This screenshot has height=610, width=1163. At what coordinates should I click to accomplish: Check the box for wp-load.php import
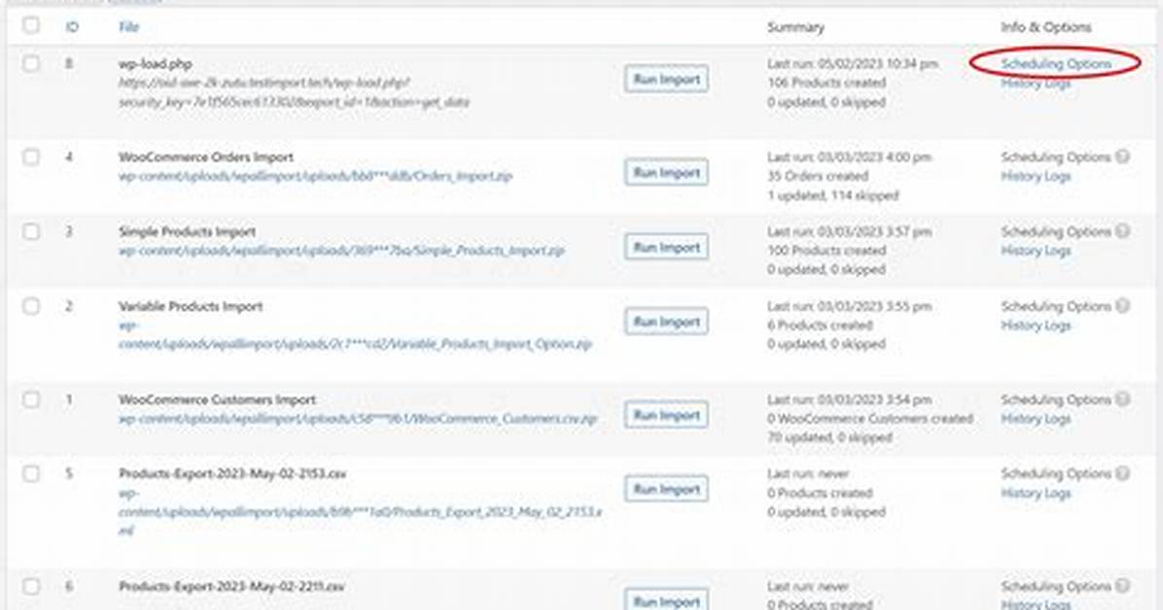tap(31, 64)
